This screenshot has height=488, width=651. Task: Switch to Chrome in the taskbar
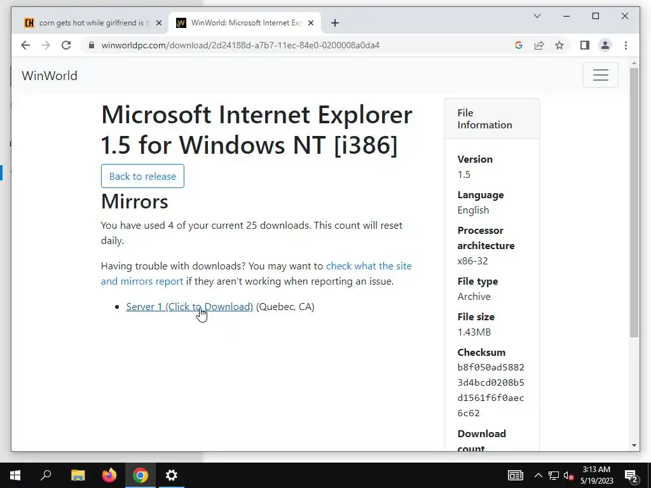pyautogui.click(x=140, y=475)
